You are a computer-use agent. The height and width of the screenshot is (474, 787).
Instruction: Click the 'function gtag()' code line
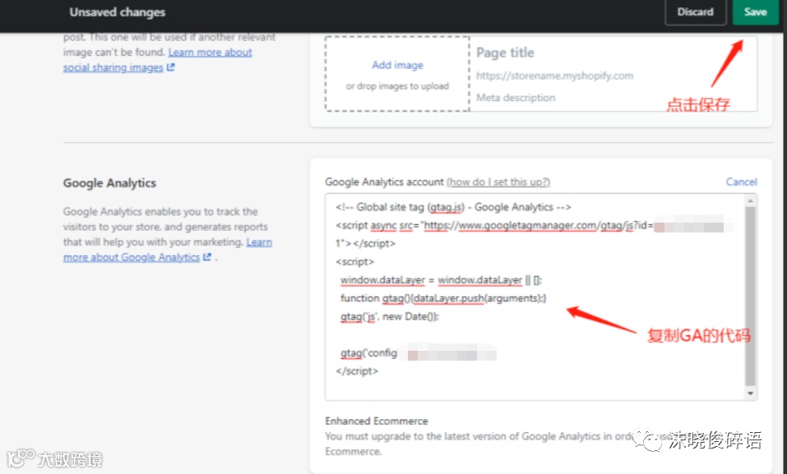click(x=443, y=298)
